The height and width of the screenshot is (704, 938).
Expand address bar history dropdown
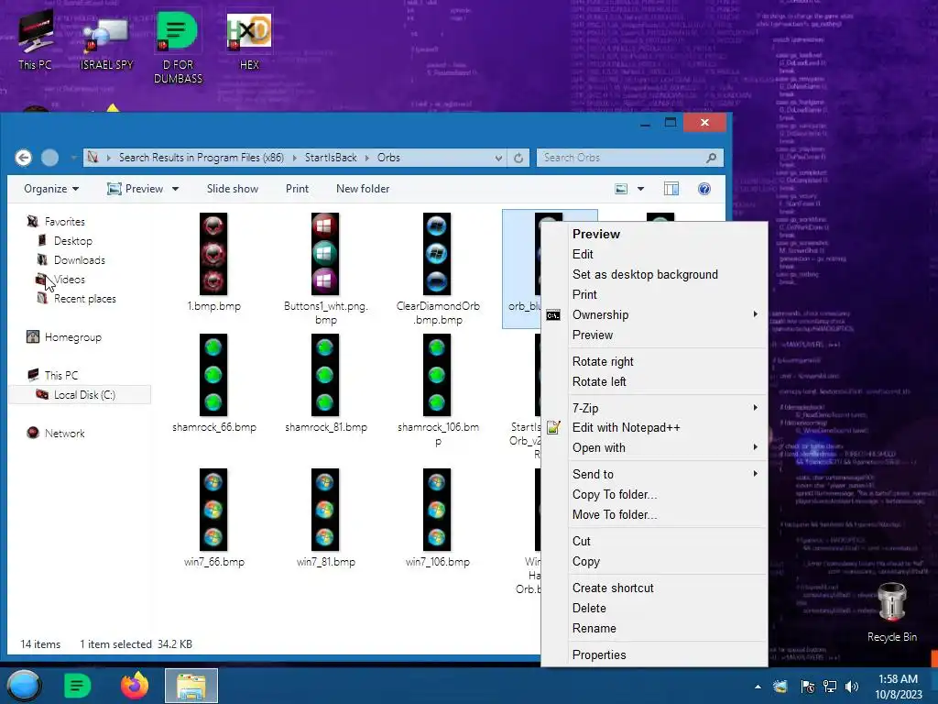498,158
